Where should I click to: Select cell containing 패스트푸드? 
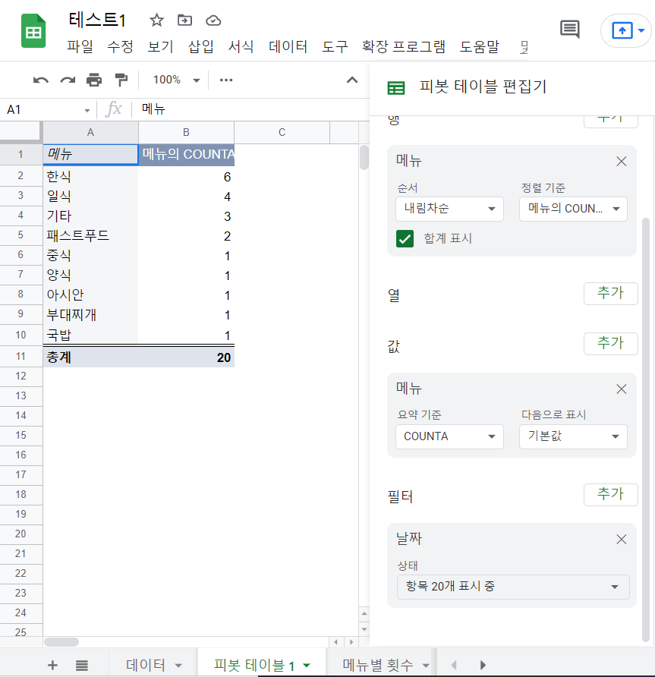[90, 236]
